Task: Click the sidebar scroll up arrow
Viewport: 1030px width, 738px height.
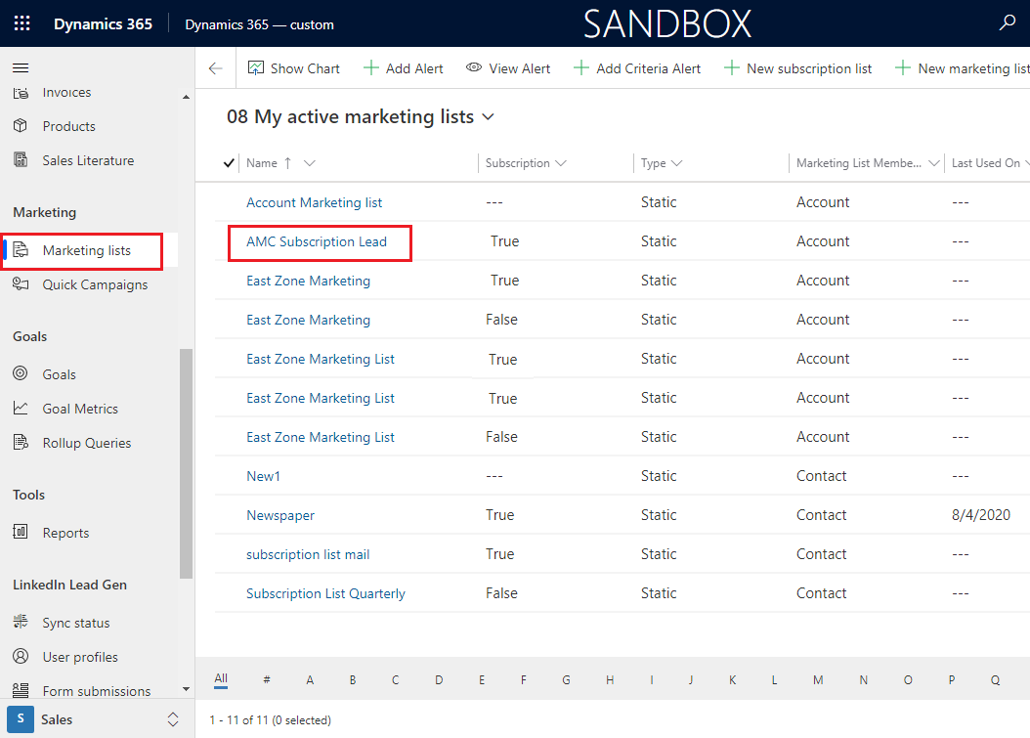Action: click(x=186, y=98)
